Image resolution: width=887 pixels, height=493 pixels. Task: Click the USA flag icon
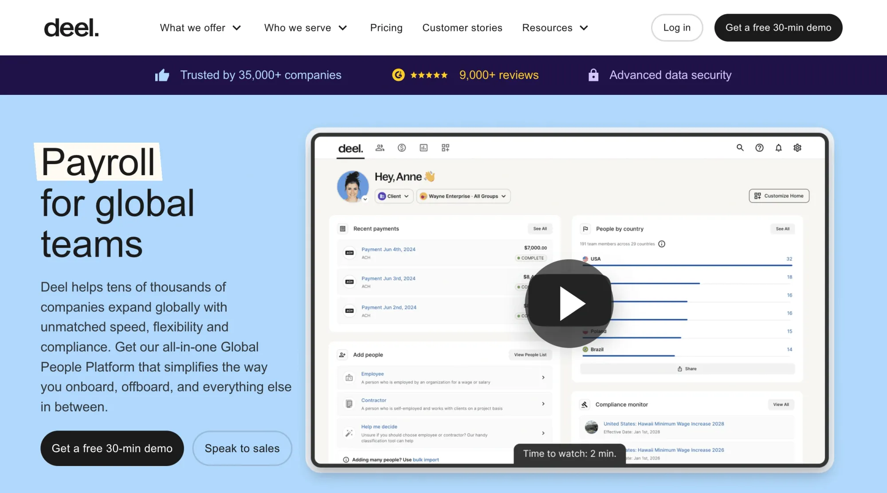(x=585, y=259)
